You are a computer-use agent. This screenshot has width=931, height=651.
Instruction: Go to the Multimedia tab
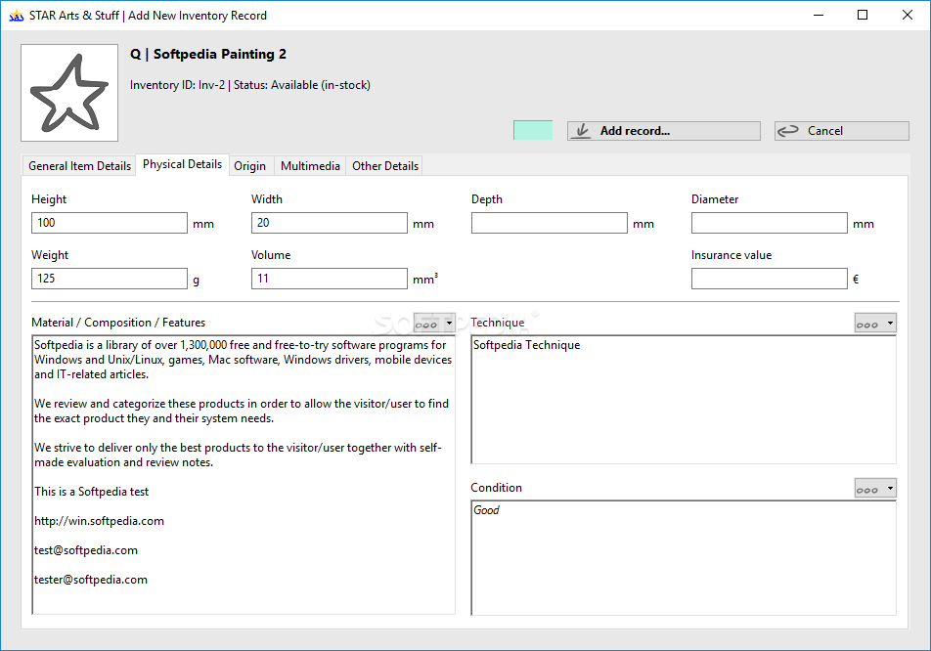(x=310, y=166)
